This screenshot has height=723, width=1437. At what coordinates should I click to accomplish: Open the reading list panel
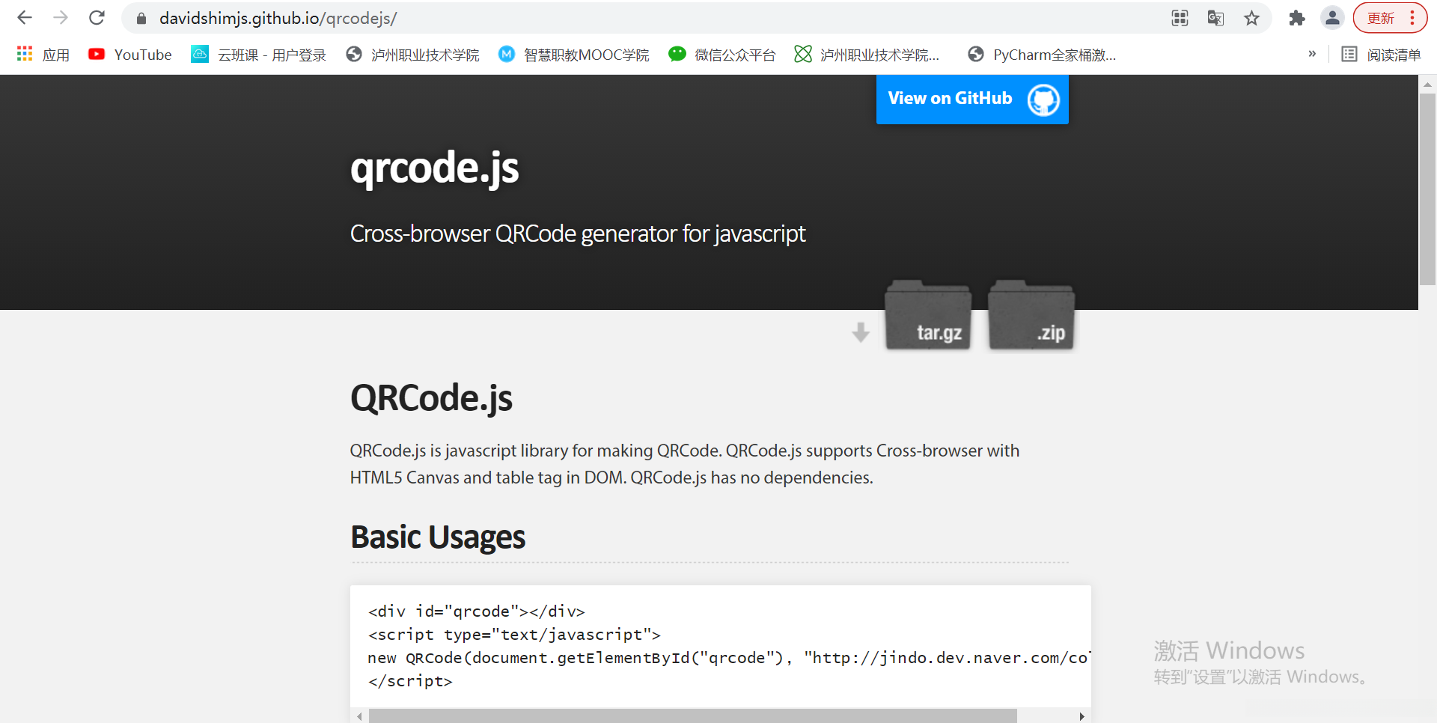(x=1382, y=55)
